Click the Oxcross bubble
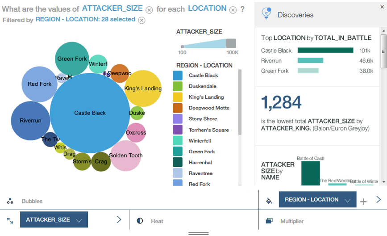 point(137,133)
